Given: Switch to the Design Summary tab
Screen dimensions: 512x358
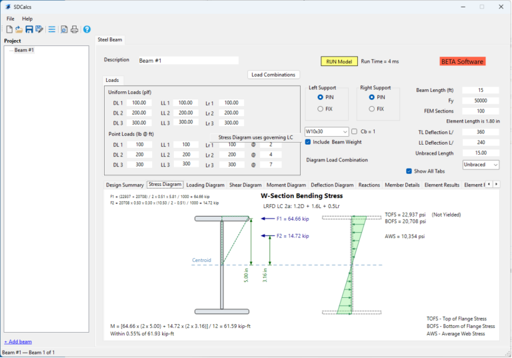Looking at the screenshot, I should click(125, 185).
